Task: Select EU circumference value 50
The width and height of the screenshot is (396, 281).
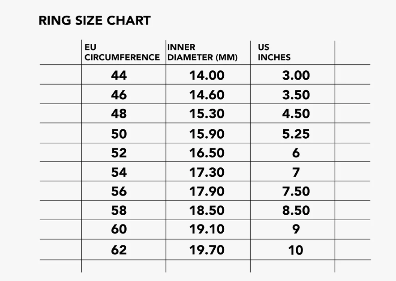Action: [x=119, y=134]
